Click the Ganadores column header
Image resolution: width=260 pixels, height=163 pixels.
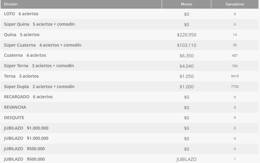(x=235, y=4)
